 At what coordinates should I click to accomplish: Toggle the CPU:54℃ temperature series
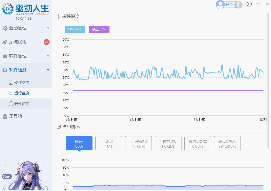point(74,29)
